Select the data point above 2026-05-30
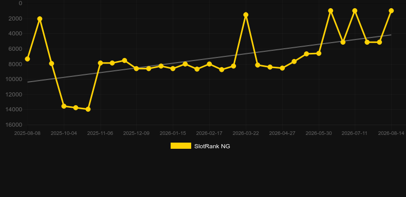Image resolution: width=406 pixels, height=197 pixels. pos(319,53)
